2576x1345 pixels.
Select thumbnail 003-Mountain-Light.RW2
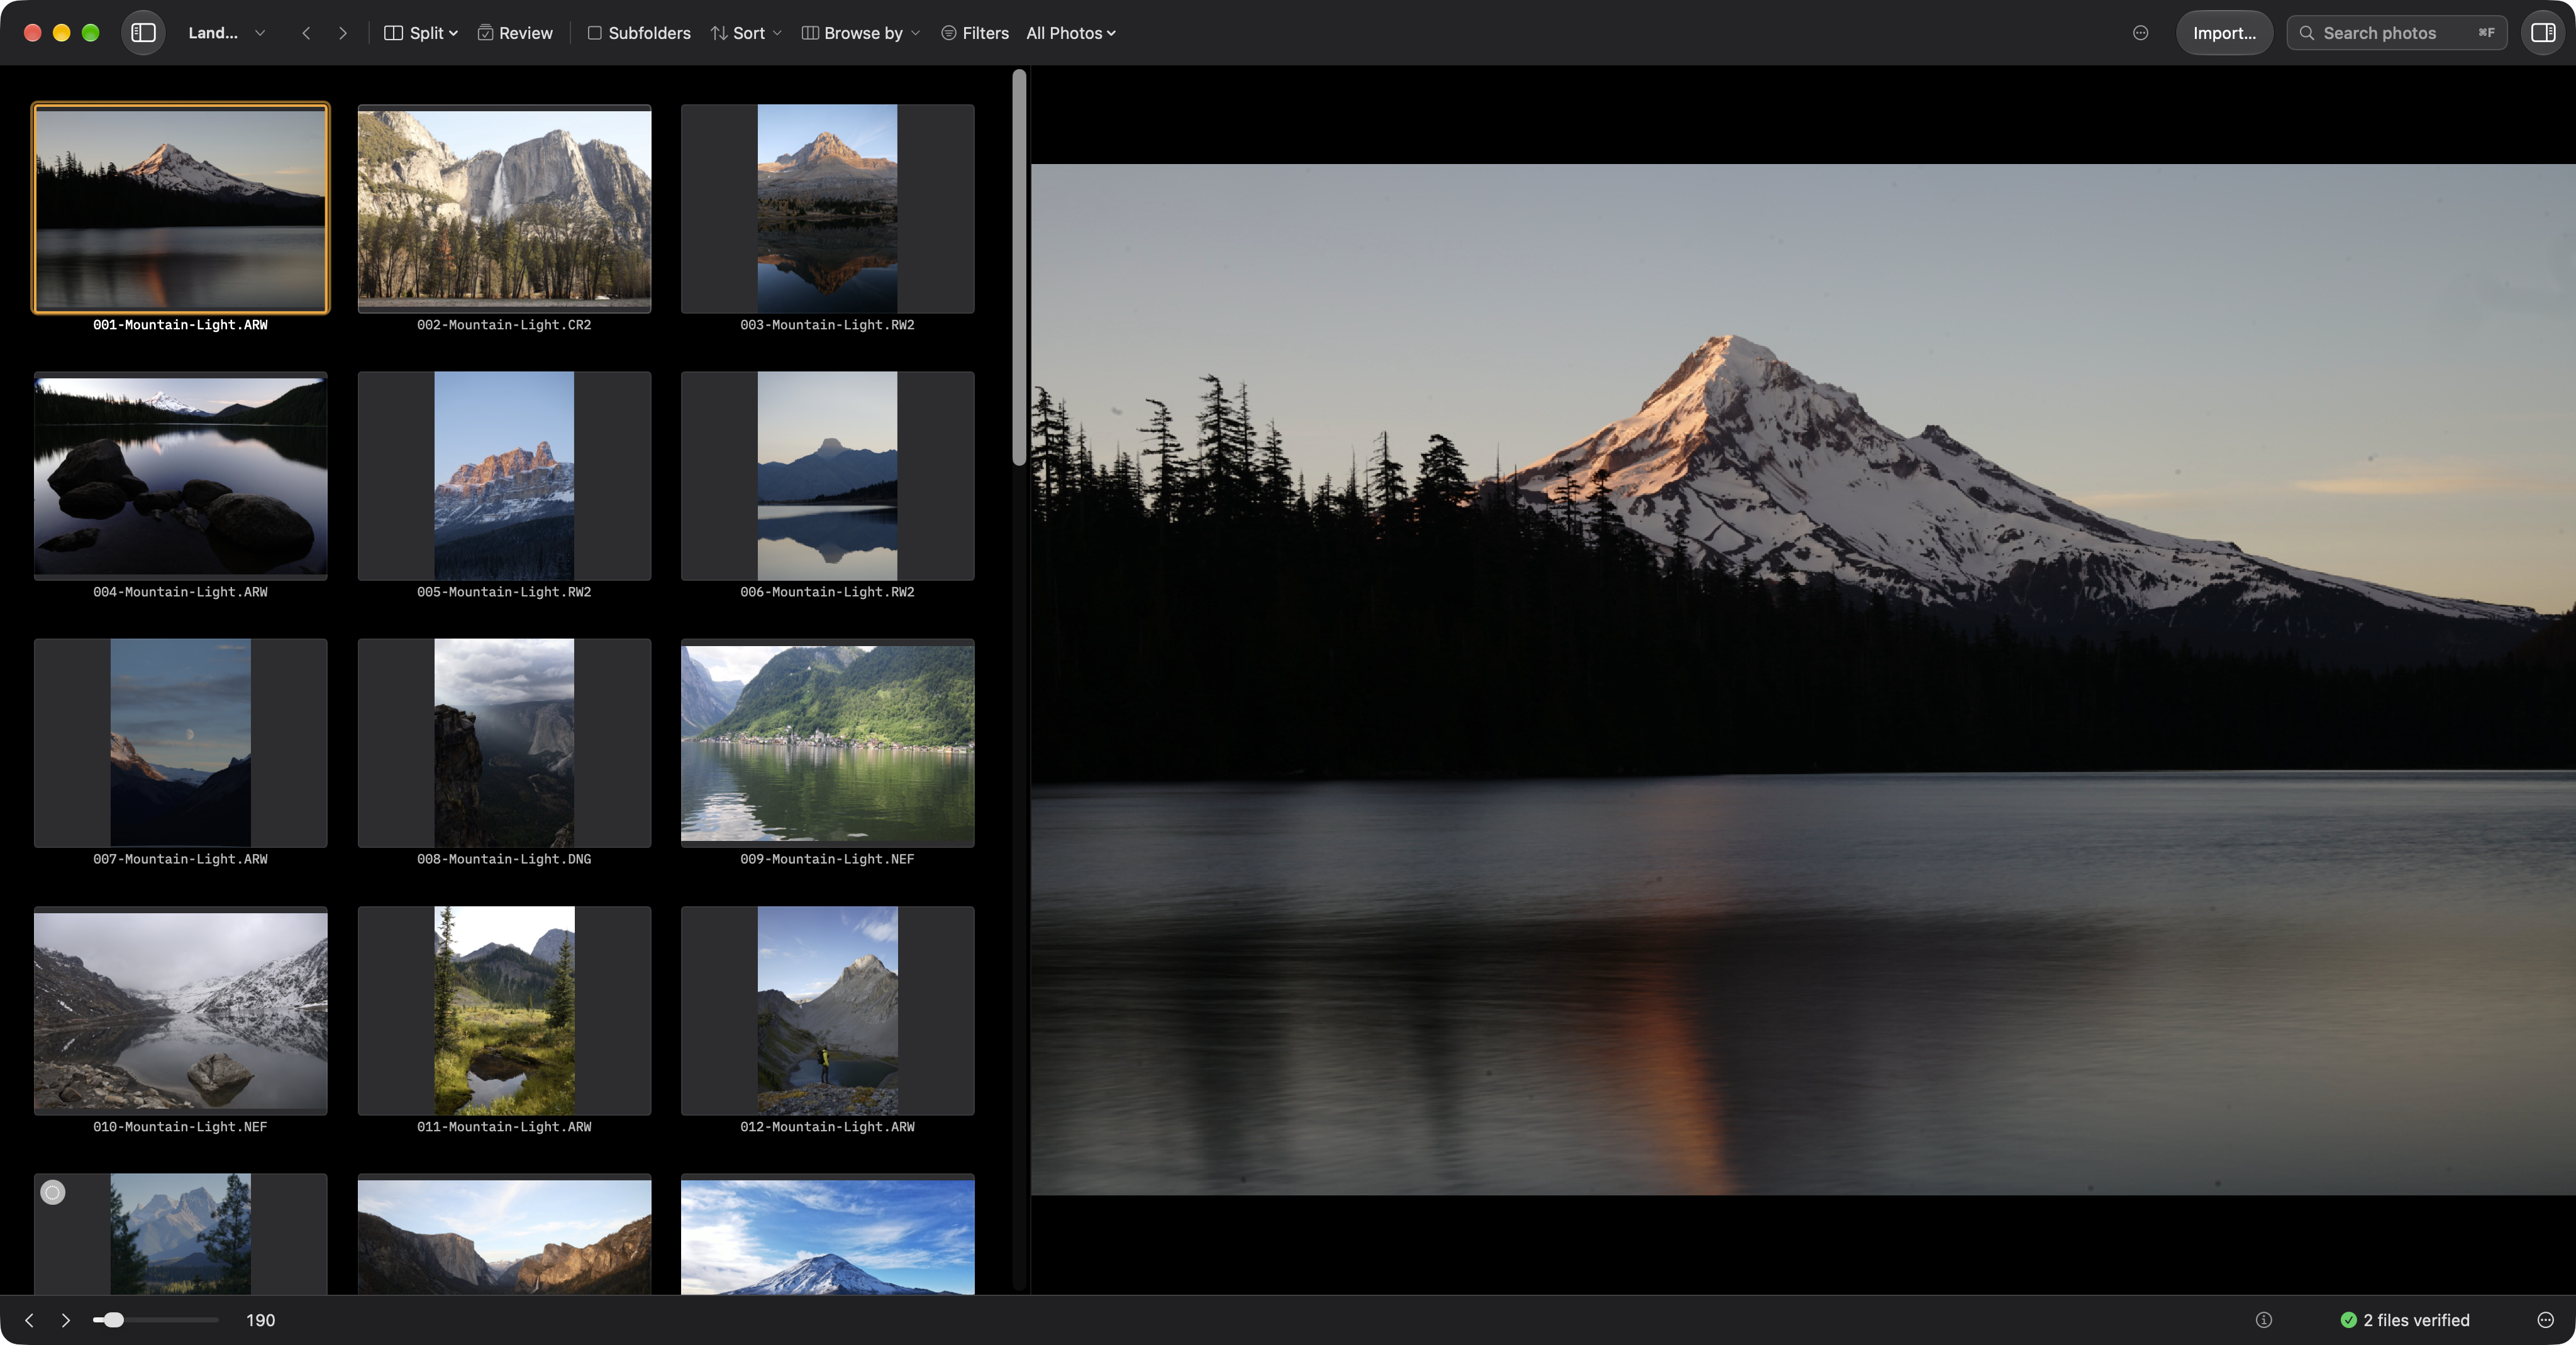(827, 208)
